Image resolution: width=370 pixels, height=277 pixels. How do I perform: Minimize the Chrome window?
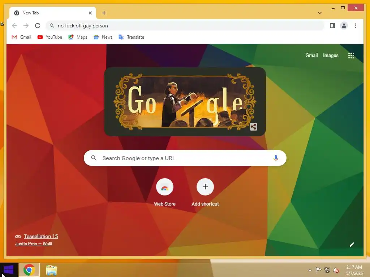tap(333, 8)
